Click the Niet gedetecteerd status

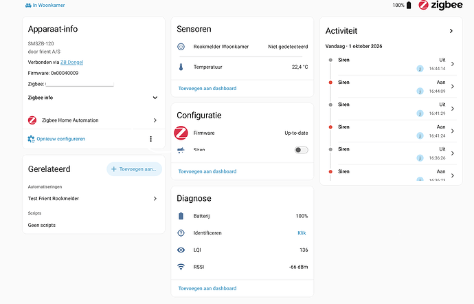click(288, 47)
